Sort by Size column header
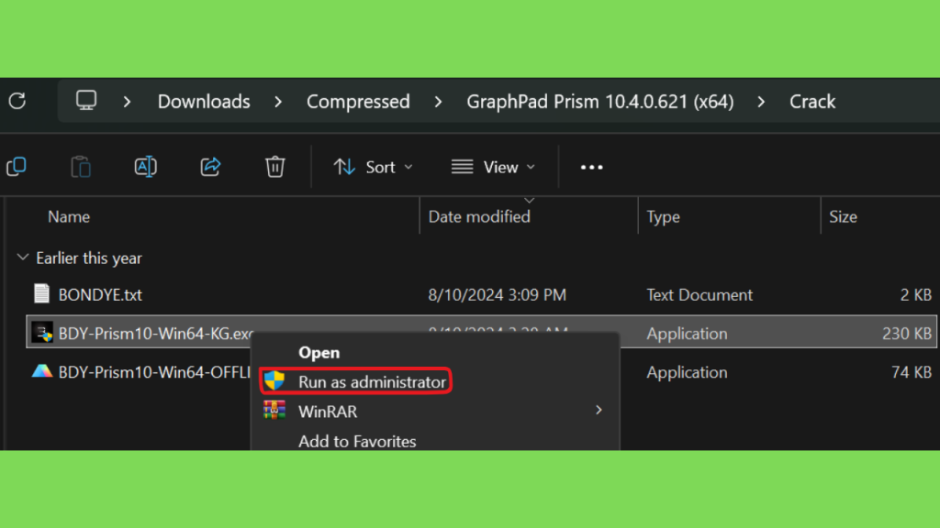 pyautogui.click(x=843, y=216)
